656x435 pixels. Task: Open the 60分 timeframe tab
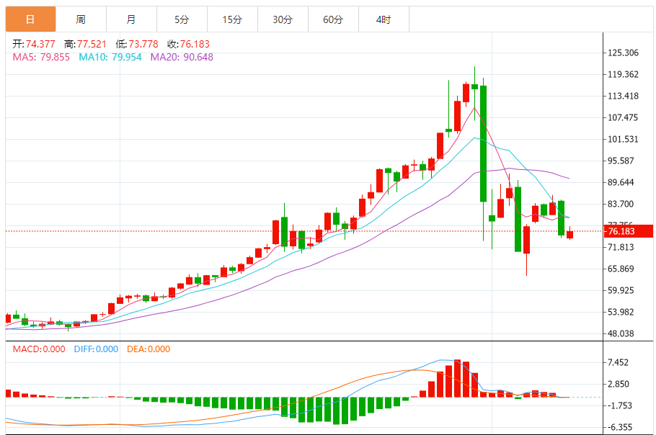(333, 19)
